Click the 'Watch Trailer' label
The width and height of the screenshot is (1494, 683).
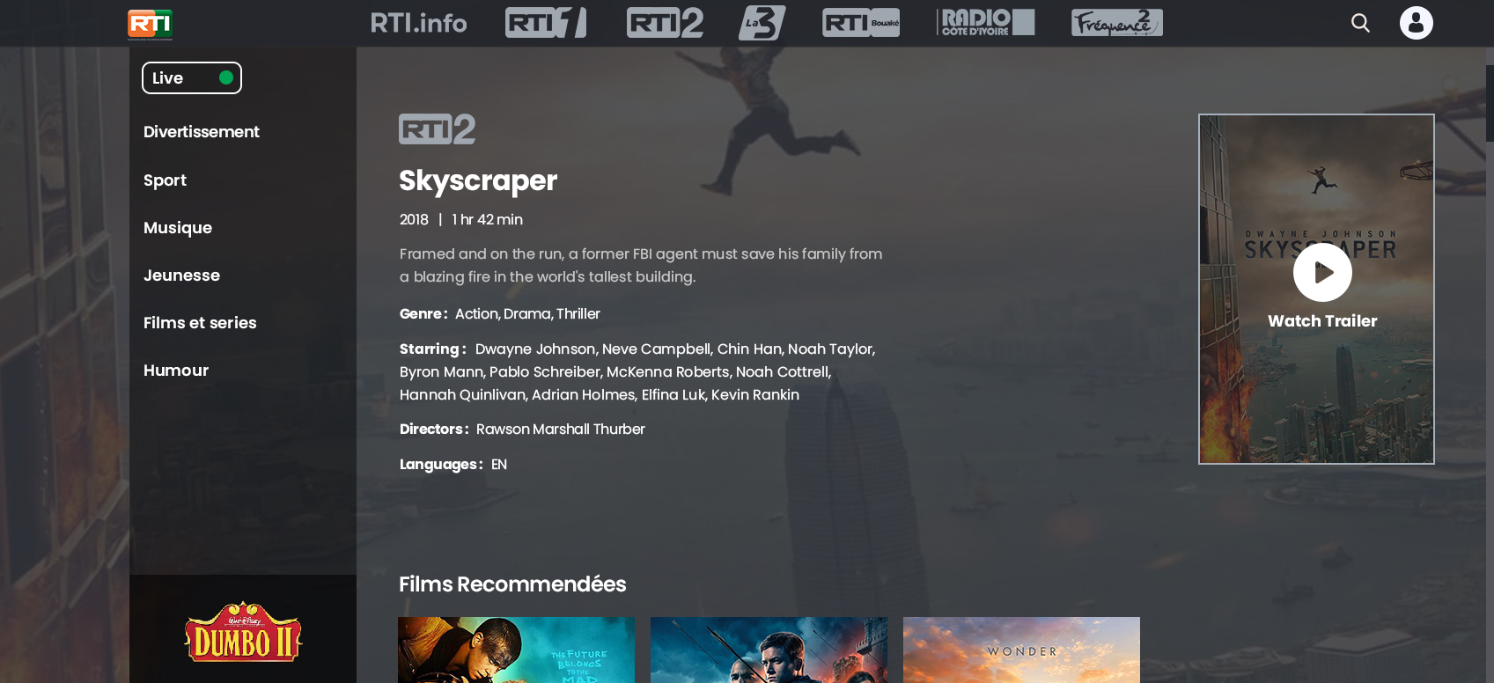pyautogui.click(x=1322, y=321)
